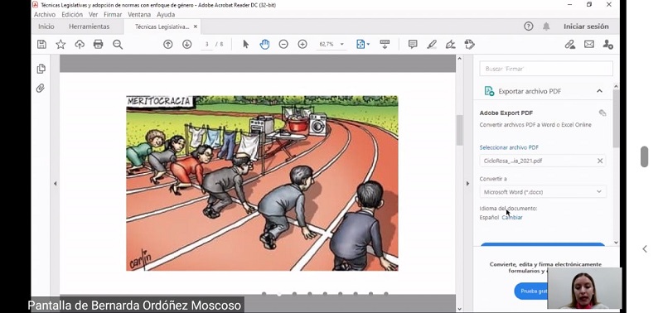Collapse the Exportar archivo PDF section

click(599, 91)
